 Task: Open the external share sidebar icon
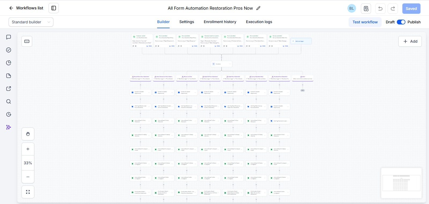pyautogui.click(x=9, y=89)
